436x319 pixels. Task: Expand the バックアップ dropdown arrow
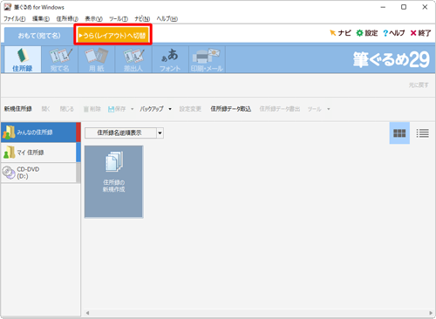170,109
